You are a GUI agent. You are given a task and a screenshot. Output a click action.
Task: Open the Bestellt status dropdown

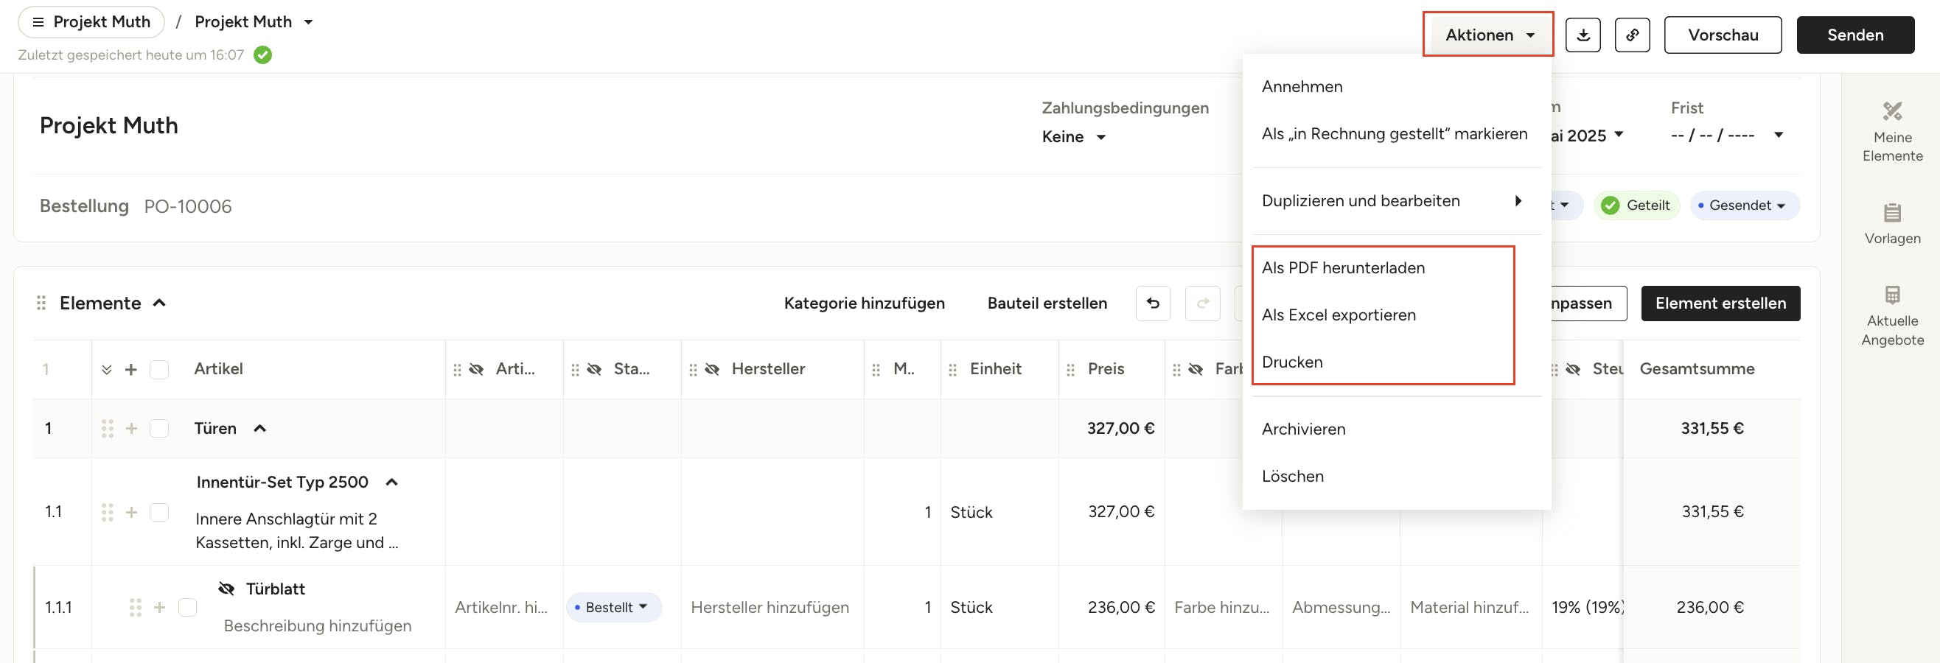point(613,607)
